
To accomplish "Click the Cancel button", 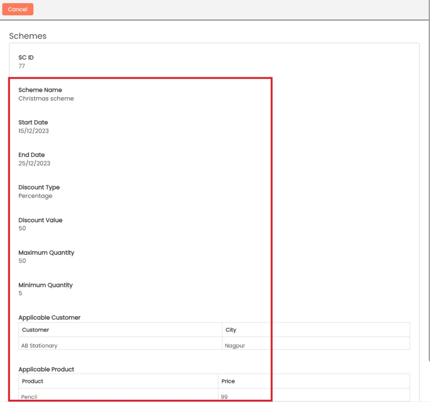I will [17, 10].
